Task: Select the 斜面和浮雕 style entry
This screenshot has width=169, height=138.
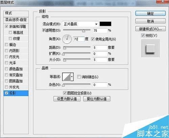Action: tap(18, 26)
